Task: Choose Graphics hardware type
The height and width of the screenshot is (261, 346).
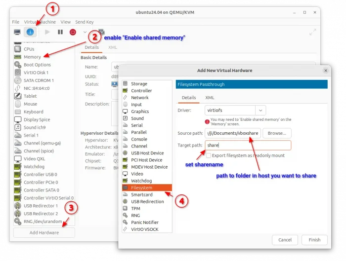Action: (x=147, y=112)
